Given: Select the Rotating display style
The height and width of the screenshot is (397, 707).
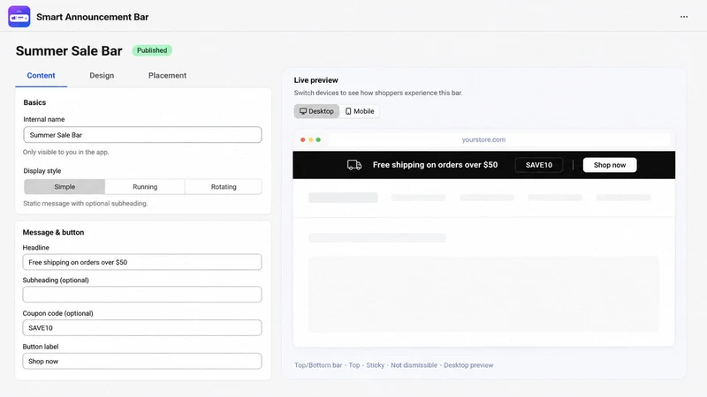Looking at the screenshot, I should [x=224, y=187].
